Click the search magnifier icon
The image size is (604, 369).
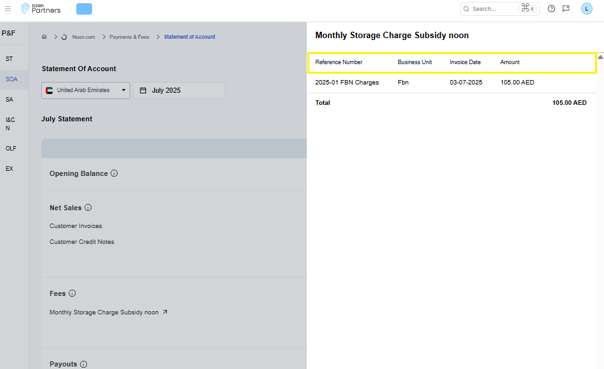coord(466,9)
